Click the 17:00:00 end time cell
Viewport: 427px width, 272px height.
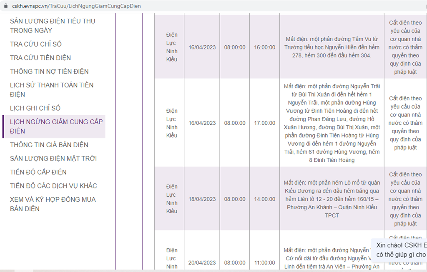[x=264, y=123]
